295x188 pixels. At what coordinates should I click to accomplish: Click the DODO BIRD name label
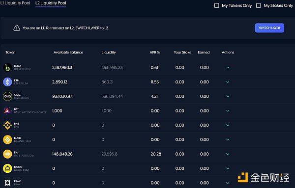point(21,170)
